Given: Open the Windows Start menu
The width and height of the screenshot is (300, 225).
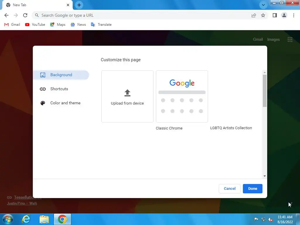Looking at the screenshot, I should [x=8, y=219].
